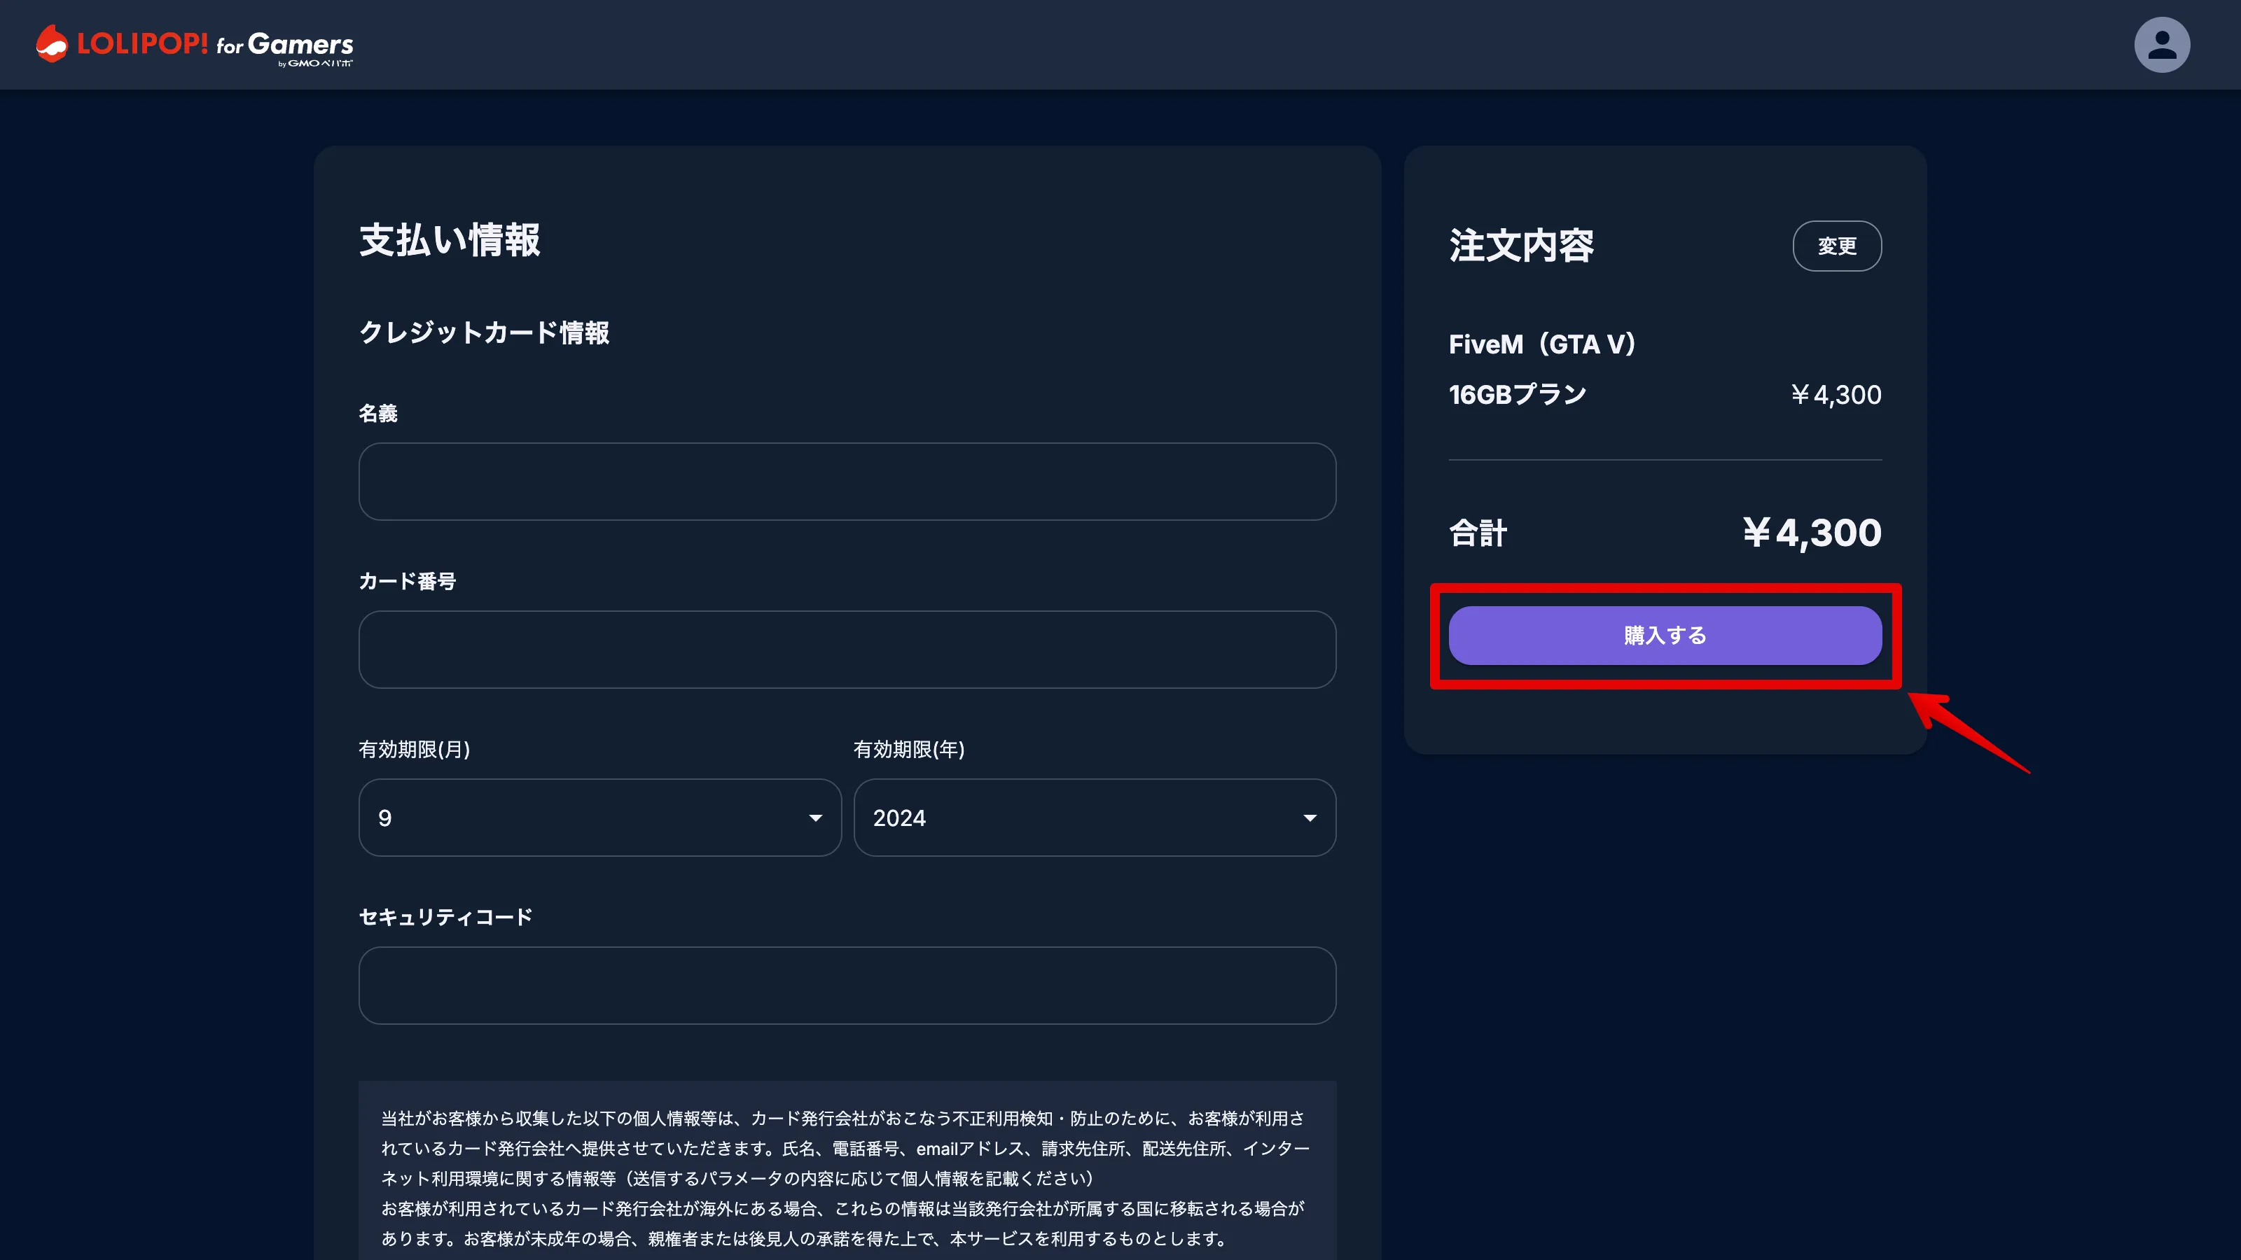Open the 有効期限(月) month dropdown
The width and height of the screenshot is (2241, 1260).
[x=599, y=818]
